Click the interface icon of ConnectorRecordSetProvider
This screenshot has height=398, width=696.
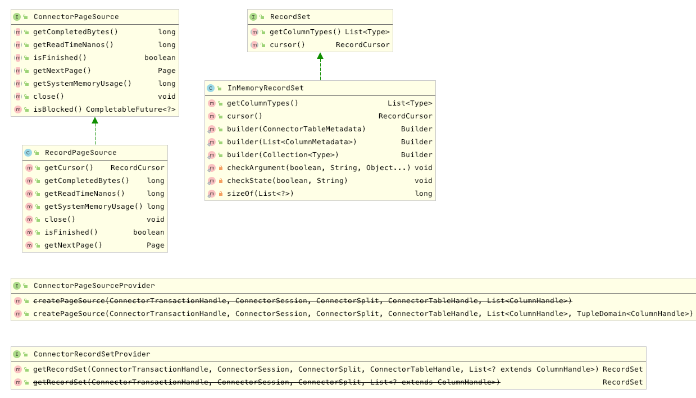[x=17, y=354]
